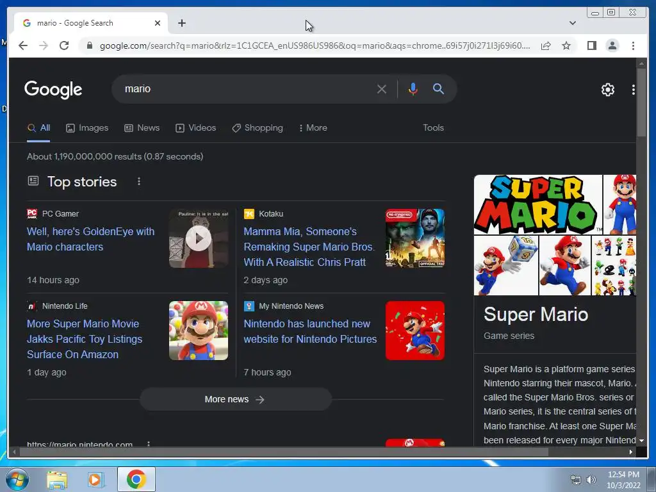Click the Nintendo Life Mario thumbnail

pos(199,331)
